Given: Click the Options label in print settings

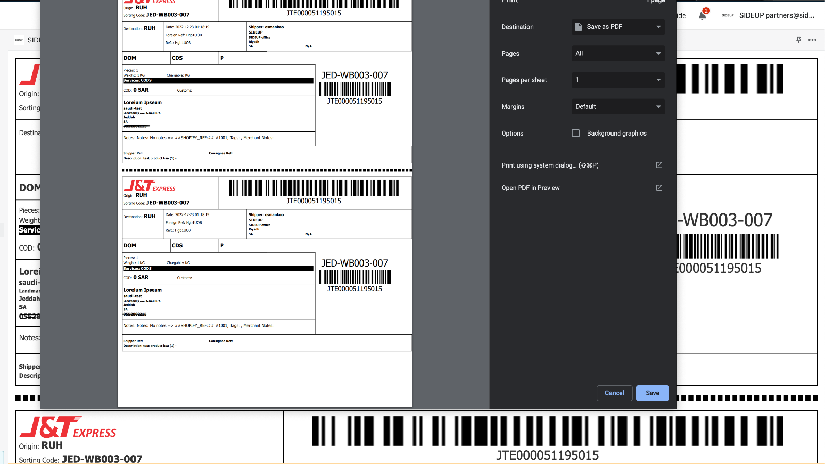Looking at the screenshot, I should (512, 133).
